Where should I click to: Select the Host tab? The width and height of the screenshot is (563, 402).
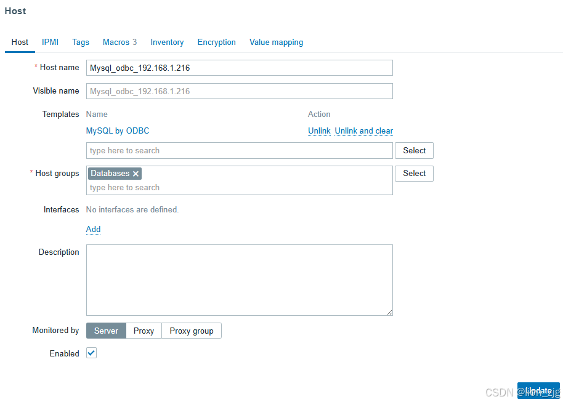click(19, 42)
